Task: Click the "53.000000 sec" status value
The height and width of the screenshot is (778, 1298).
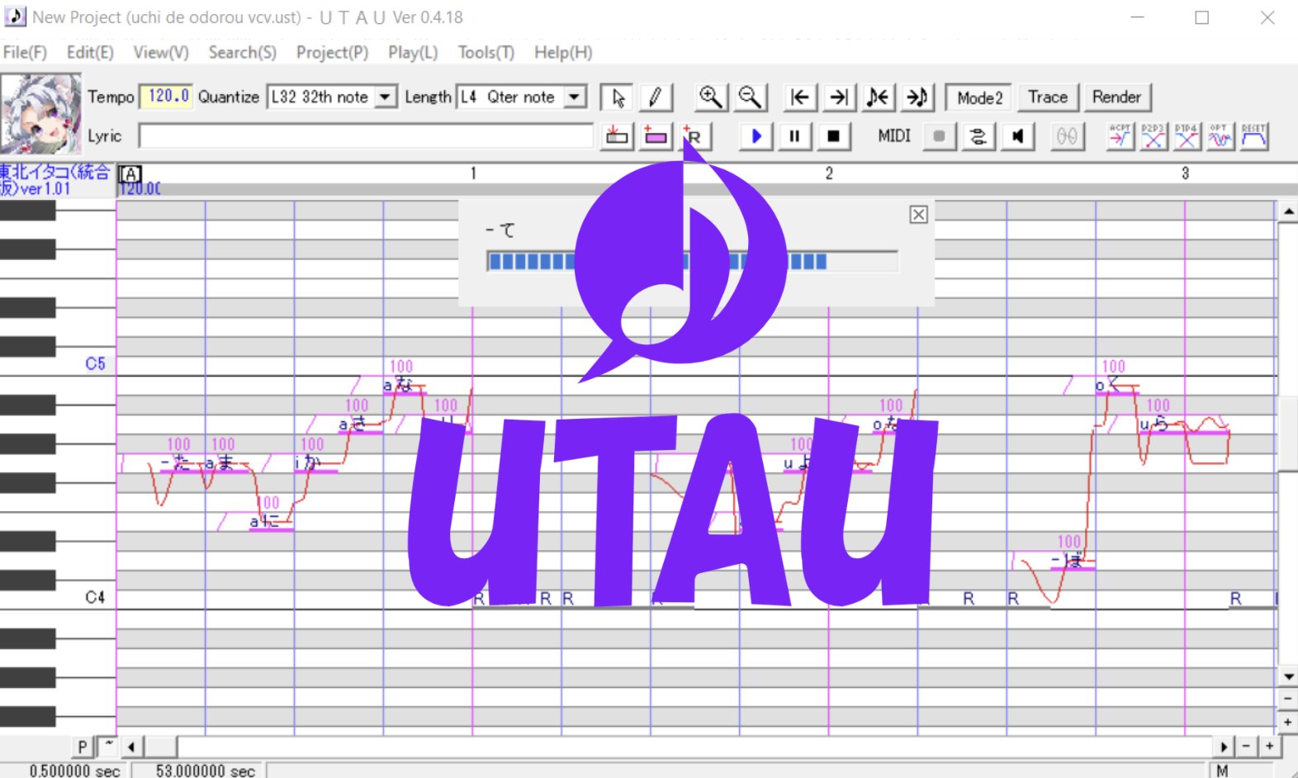Action: click(x=206, y=771)
